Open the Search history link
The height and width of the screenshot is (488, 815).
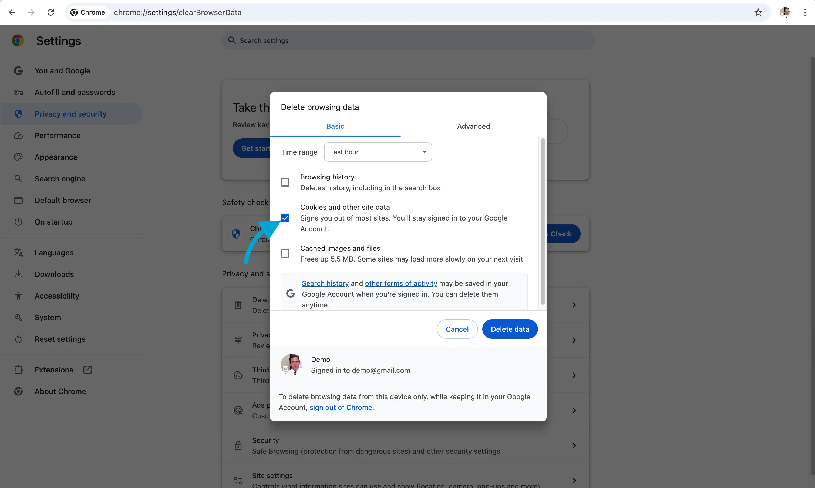click(x=325, y=283)
